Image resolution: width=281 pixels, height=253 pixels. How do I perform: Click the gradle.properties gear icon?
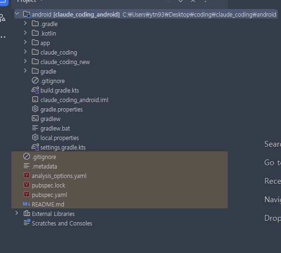tap(35, 109)
